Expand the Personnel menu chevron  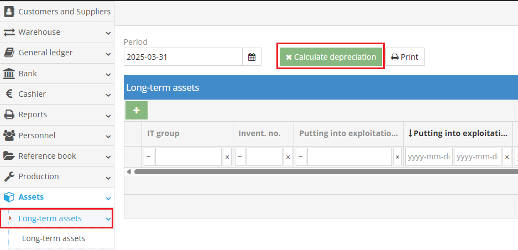point(108,136)
